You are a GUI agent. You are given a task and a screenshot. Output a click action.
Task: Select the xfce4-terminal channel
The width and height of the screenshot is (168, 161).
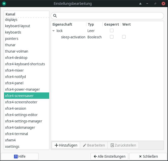27,134
